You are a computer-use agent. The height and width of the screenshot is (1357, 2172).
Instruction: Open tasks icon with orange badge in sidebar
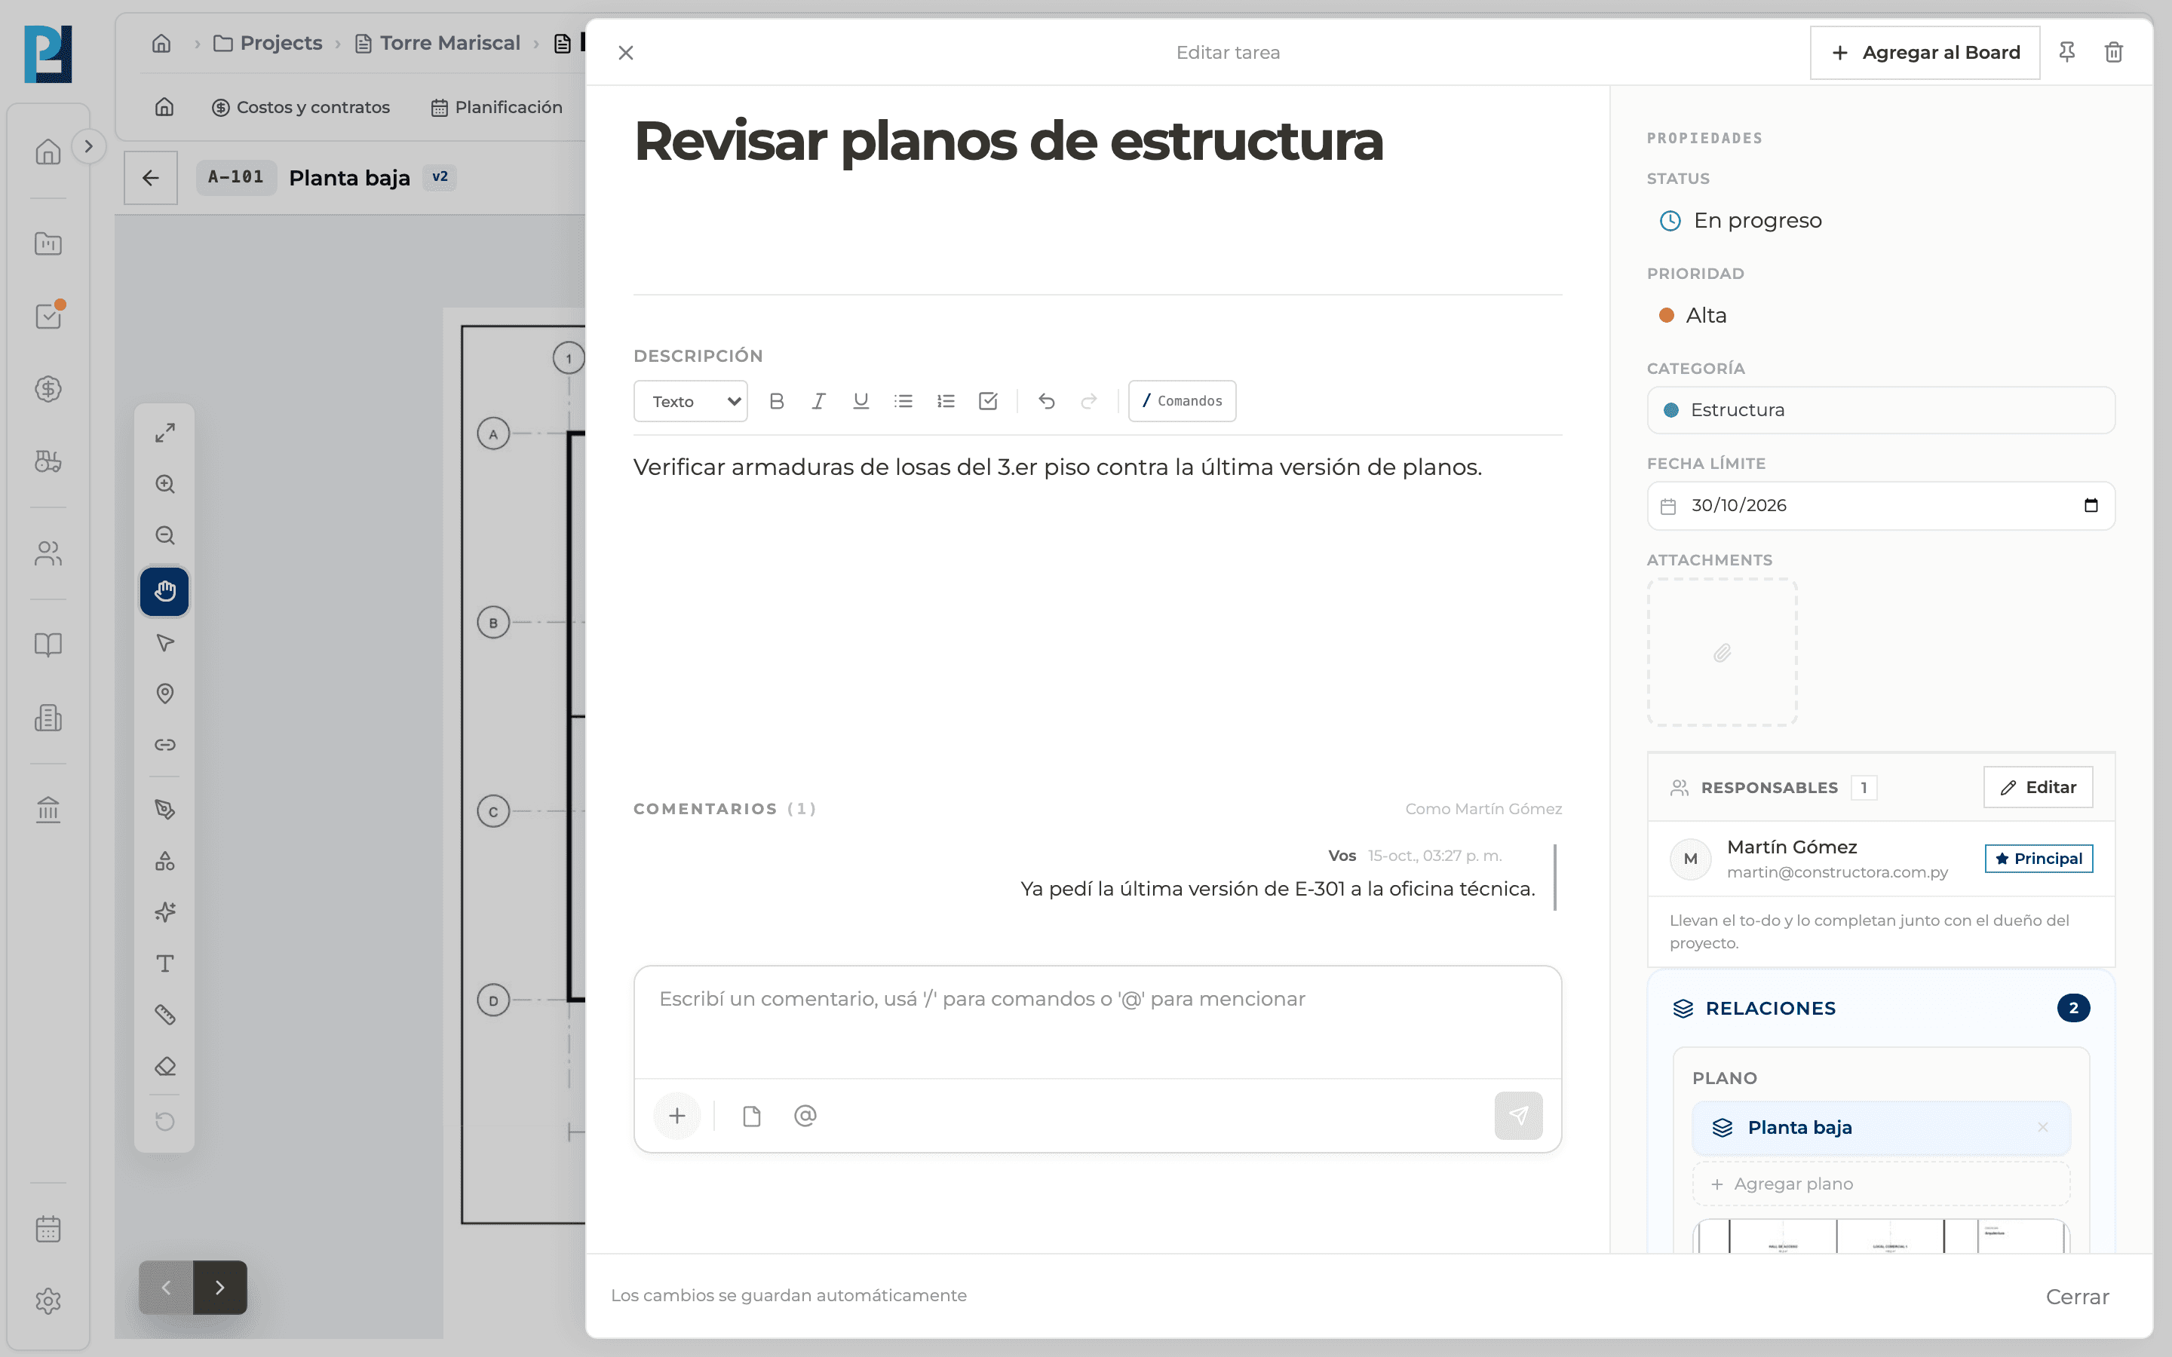click(x=48, y=316)
